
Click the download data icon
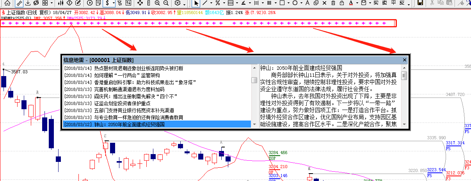coord(28,3)
